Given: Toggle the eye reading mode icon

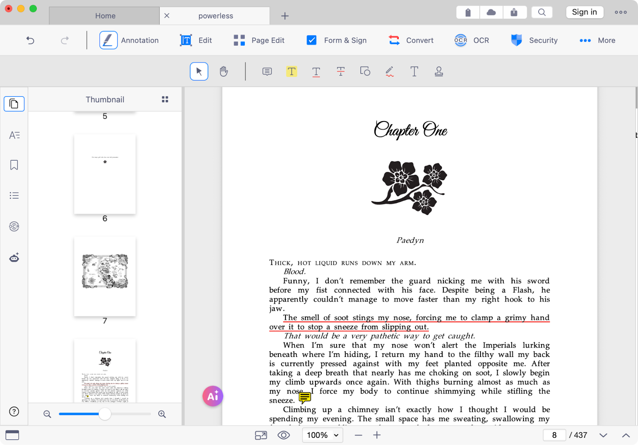Looking at the screenshot, I should click(284, 435).
